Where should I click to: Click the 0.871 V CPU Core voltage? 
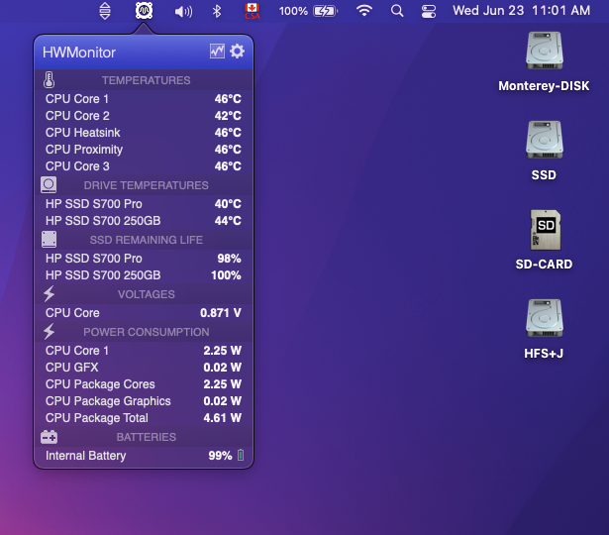221,313
